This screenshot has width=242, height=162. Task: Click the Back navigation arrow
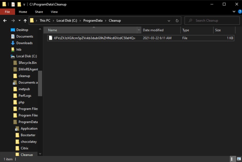pos(5,21)
